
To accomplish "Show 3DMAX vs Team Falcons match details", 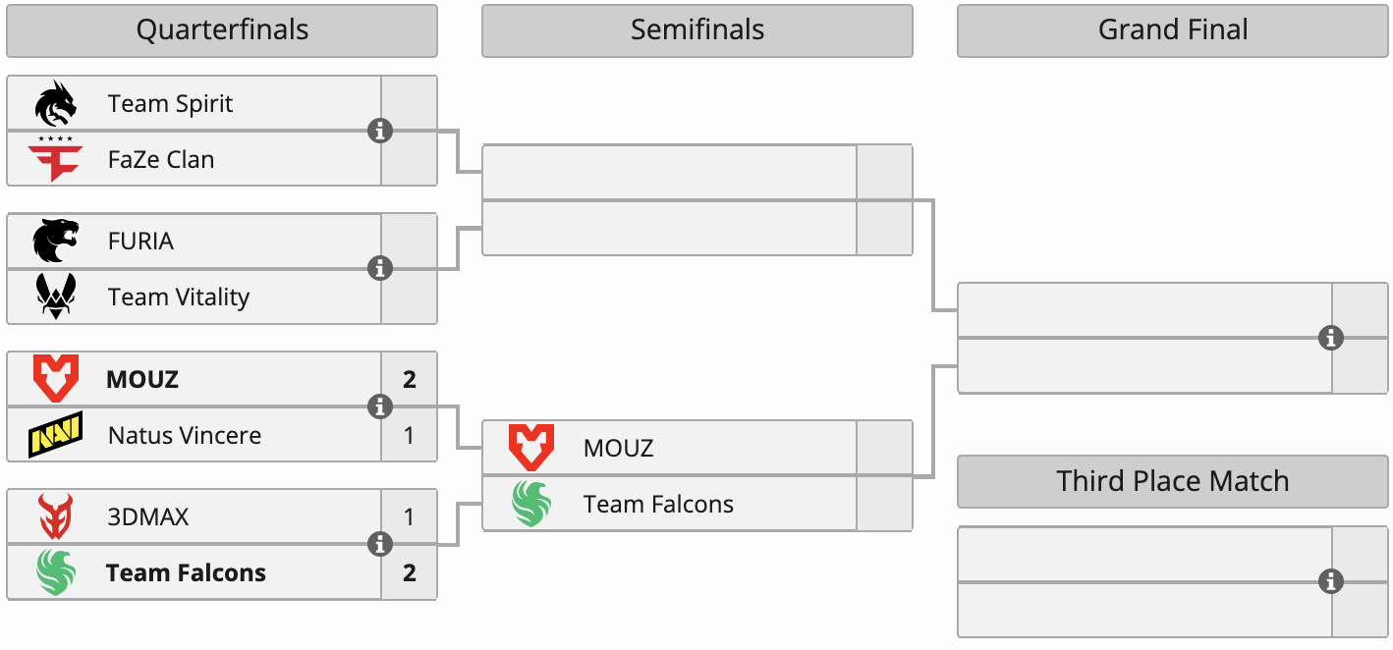I will click(380, 544).
